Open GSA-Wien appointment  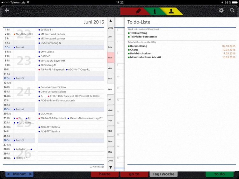(46, 114)
